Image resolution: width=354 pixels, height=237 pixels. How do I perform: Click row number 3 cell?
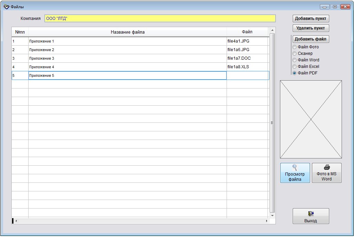pos(20,58)
